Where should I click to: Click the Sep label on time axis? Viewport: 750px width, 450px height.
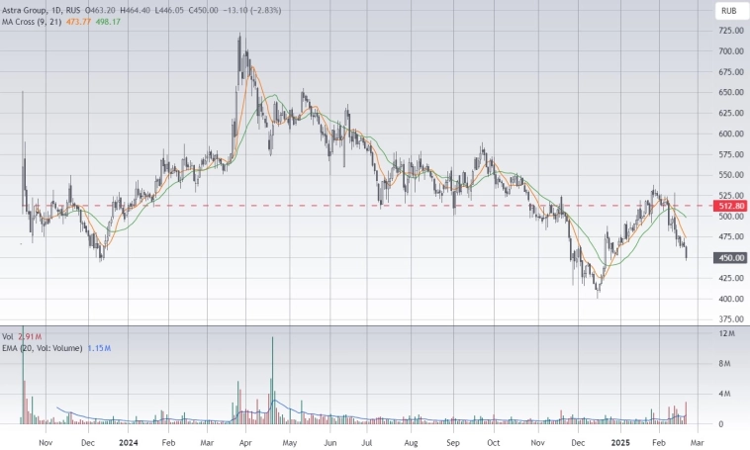(453, 442)
